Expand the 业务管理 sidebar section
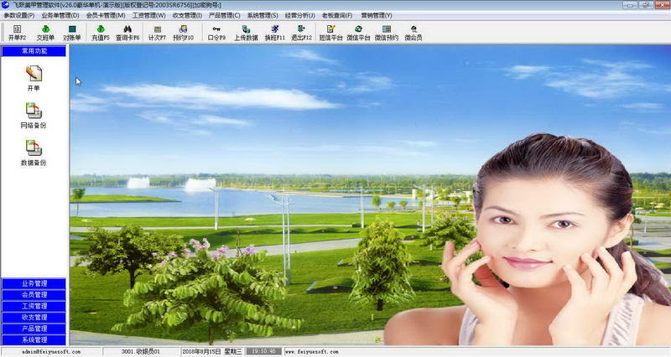Viewport: 671px width, 357px height. [34, 284]
